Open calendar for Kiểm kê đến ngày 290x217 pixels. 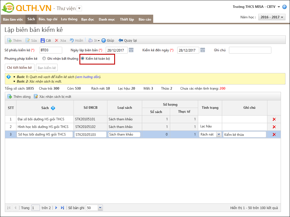tap(203, 50)
